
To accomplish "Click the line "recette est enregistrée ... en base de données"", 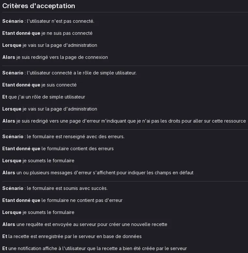I will (72, 236).
